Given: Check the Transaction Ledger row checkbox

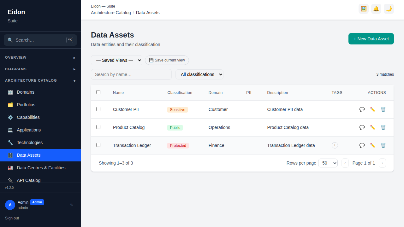Looking at the screenshot, I should (x=98, y=145).
